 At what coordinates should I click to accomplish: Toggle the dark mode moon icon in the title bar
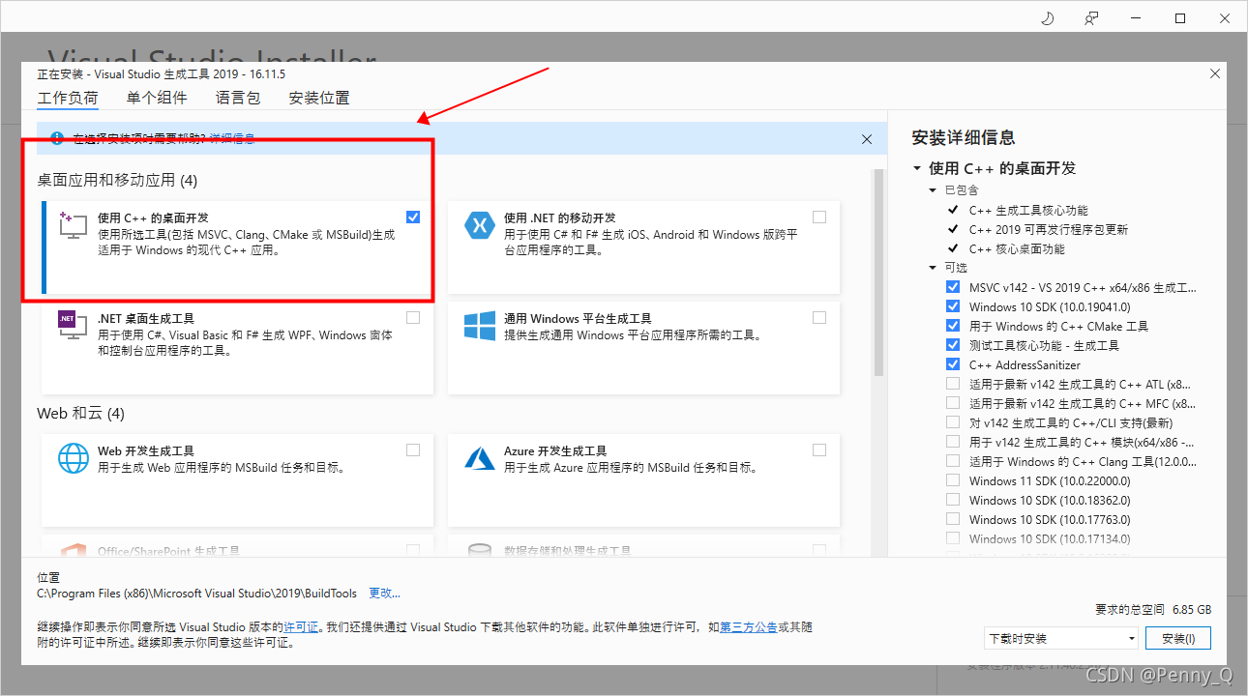tap(1047, 17)
